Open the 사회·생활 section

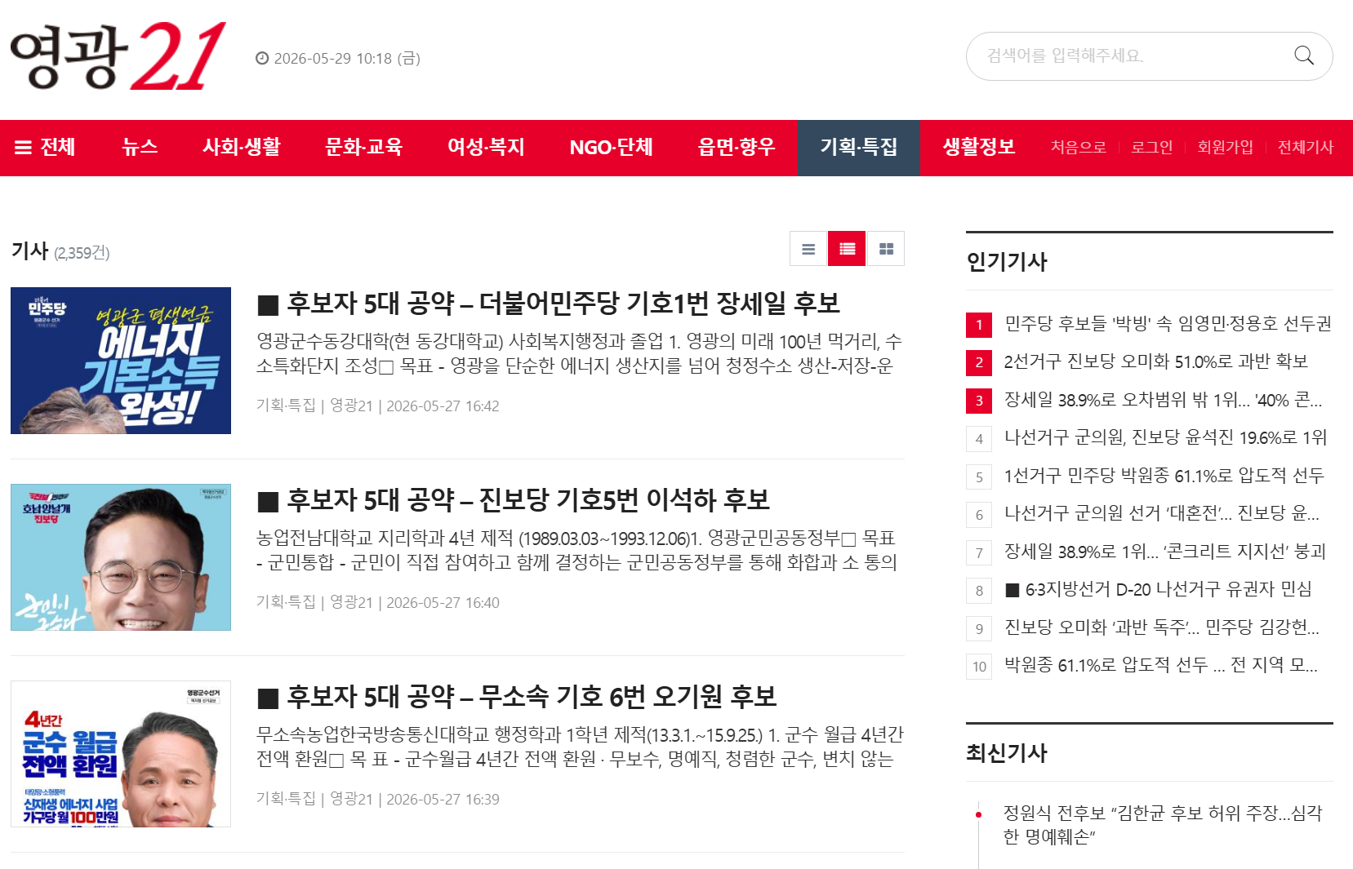pyautogui.click(x=242, y=148)
